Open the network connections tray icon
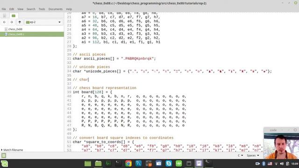This screenshot has width=299, height=168. pos(276,164)
